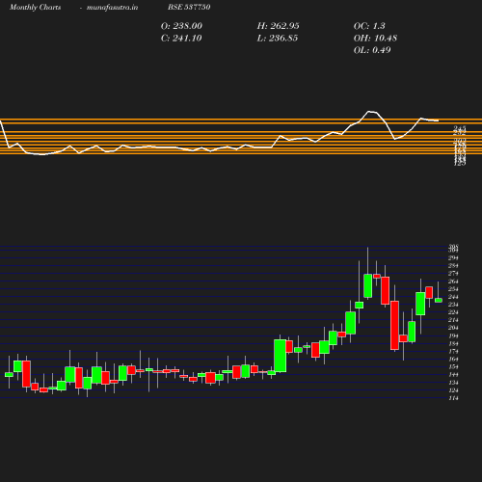Click the "Monthly Charts" title text
Viewport: 482px width, 482px height.
[35, 7]
